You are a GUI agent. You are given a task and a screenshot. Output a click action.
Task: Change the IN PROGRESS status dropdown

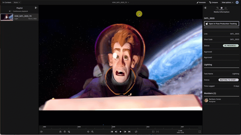231,46
